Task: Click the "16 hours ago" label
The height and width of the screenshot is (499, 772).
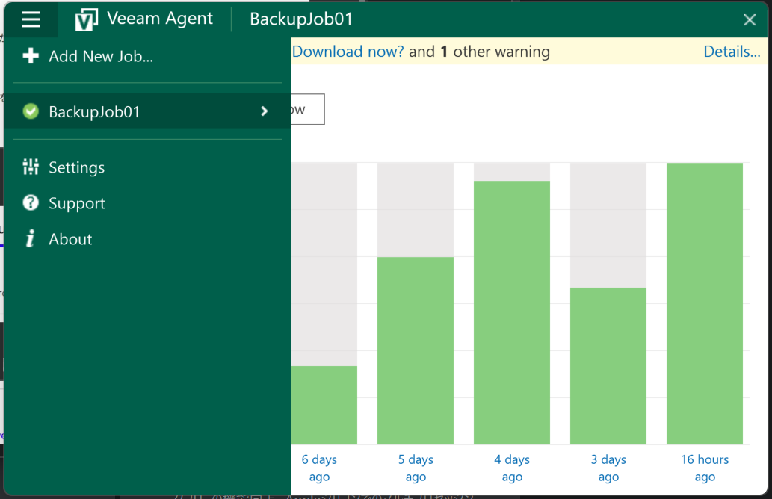Action: tap(705, 468)
